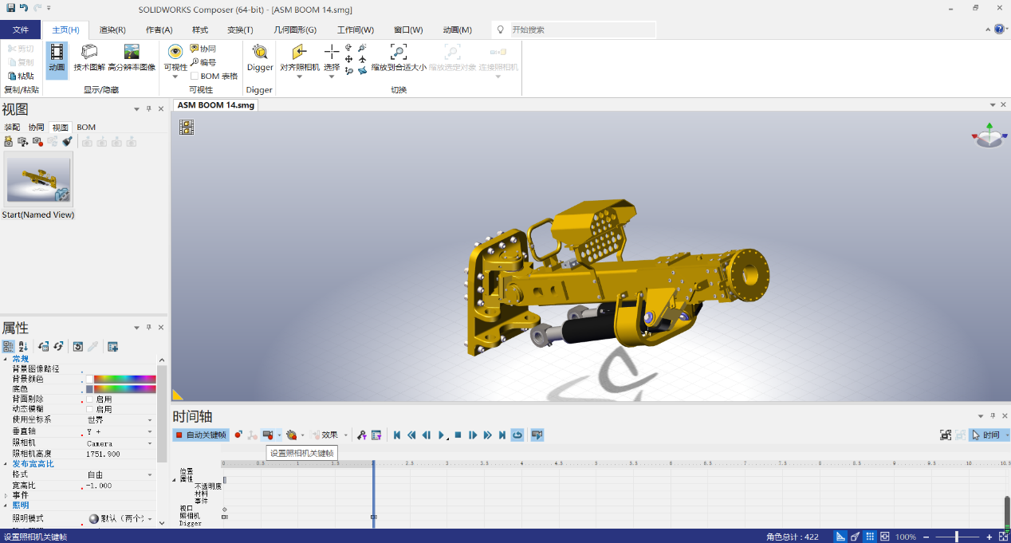Screen dimensions: 1011x543
Task: Toggle the grid display icon in status bar
Action: [871, 537]
